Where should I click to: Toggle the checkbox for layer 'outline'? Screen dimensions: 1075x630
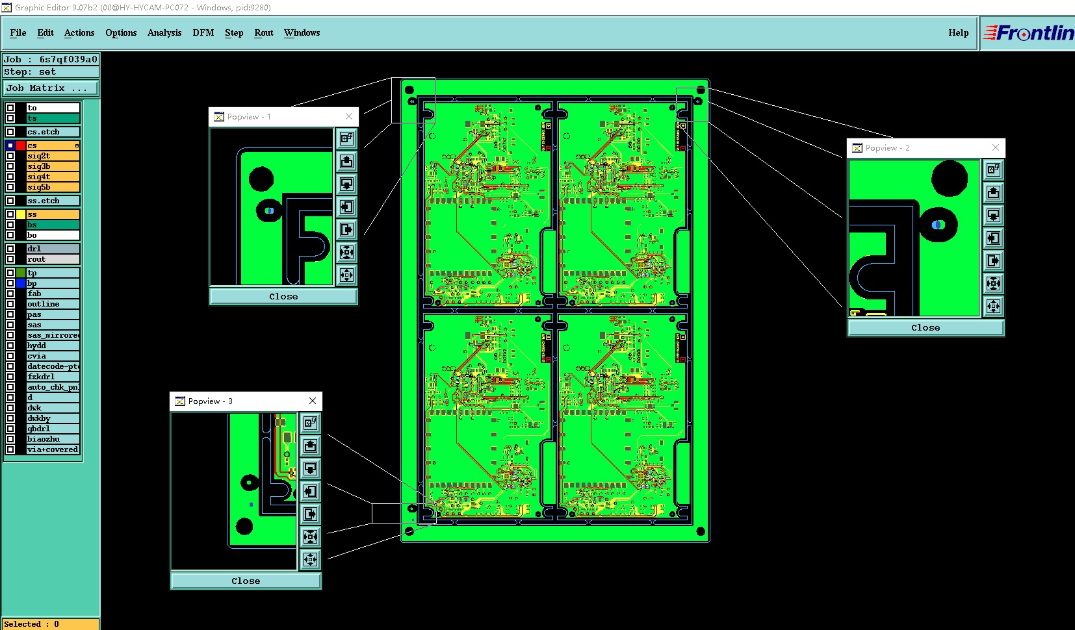tap(10, 304)
